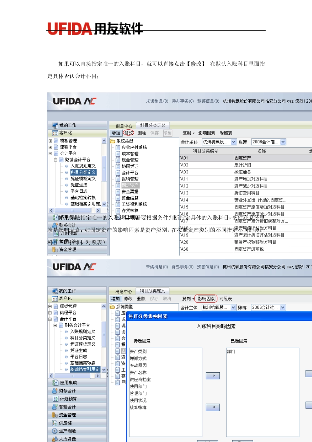
Task: Click 客户化 icon in first screenshot
Action: coord(55,133)
